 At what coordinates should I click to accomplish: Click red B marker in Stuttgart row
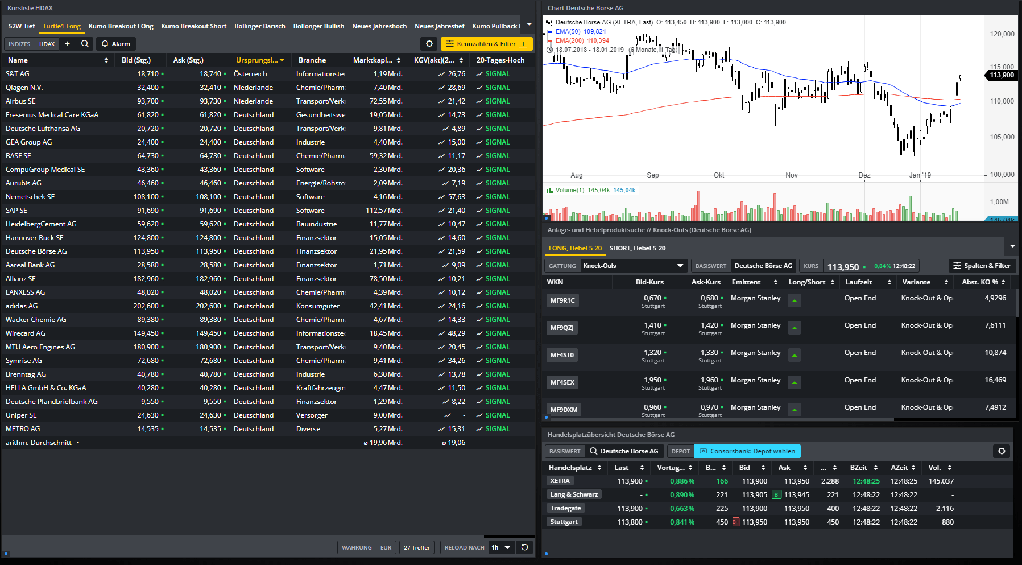(x=735, y=522)
